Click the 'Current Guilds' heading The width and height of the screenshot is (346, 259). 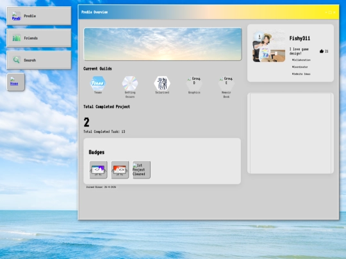[x=97, y=68]
